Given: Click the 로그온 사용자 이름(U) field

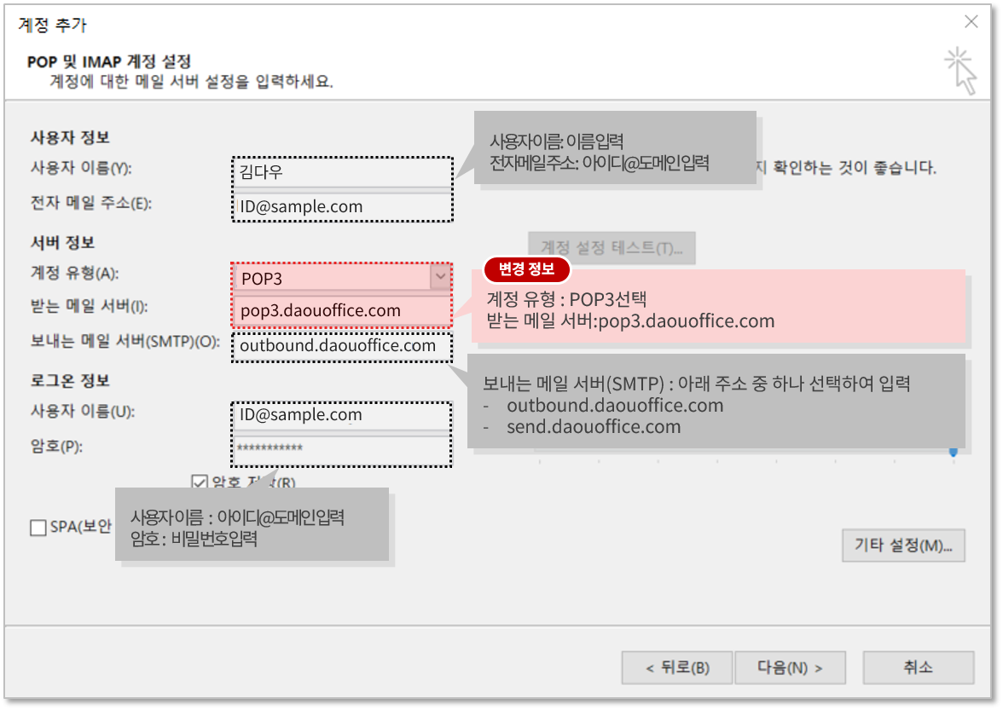Looking at the screenshot, I should (x=341, y=414).
